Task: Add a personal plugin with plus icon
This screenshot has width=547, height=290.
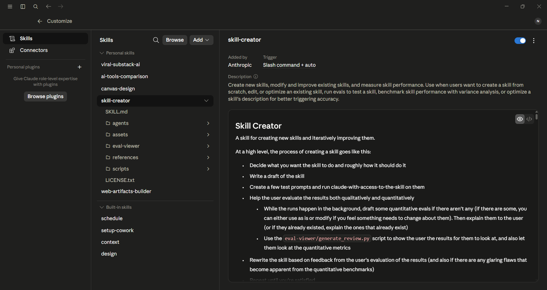Action: 80,67
